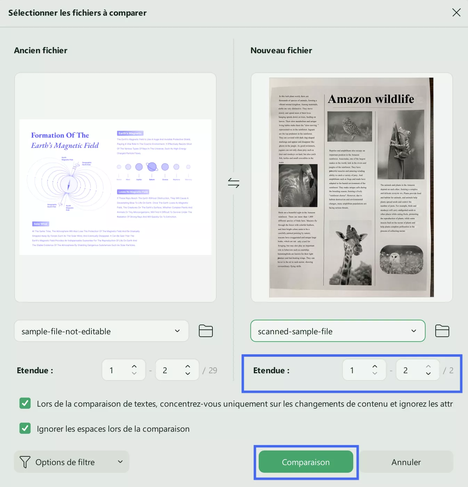This screenshot has width=468, height=487.
Task: Click new file start page field showing 1
Action: tap(364, 370)
